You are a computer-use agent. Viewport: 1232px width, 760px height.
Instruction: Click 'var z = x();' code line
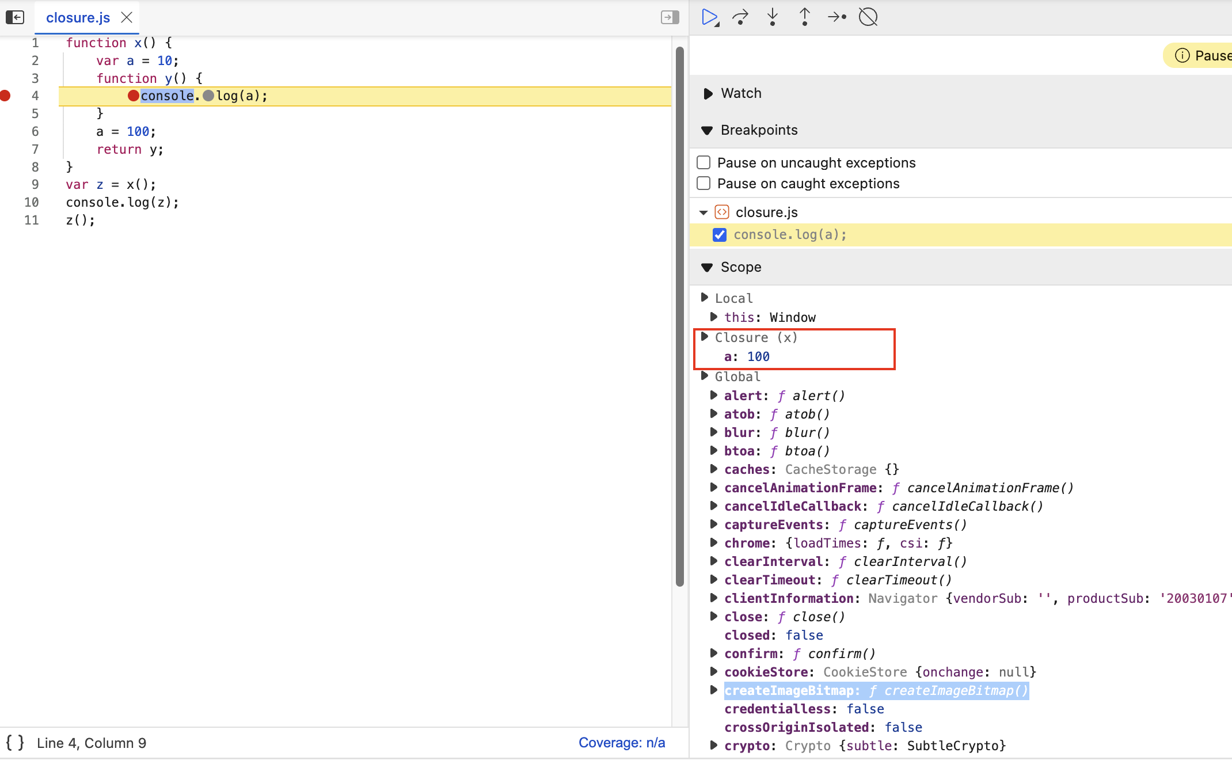(x=111, y=184)
